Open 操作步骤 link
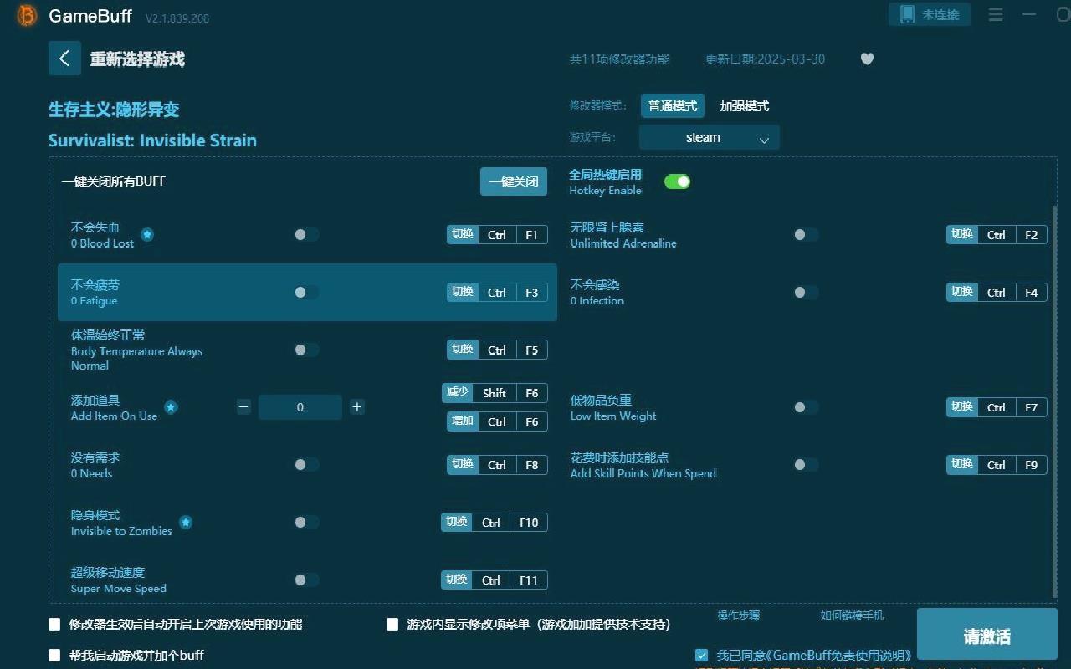The image size is (1071, 669). point(738,615)
